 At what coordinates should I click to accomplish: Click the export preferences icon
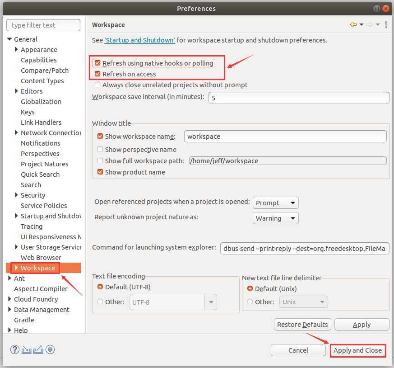click(38, 349)
